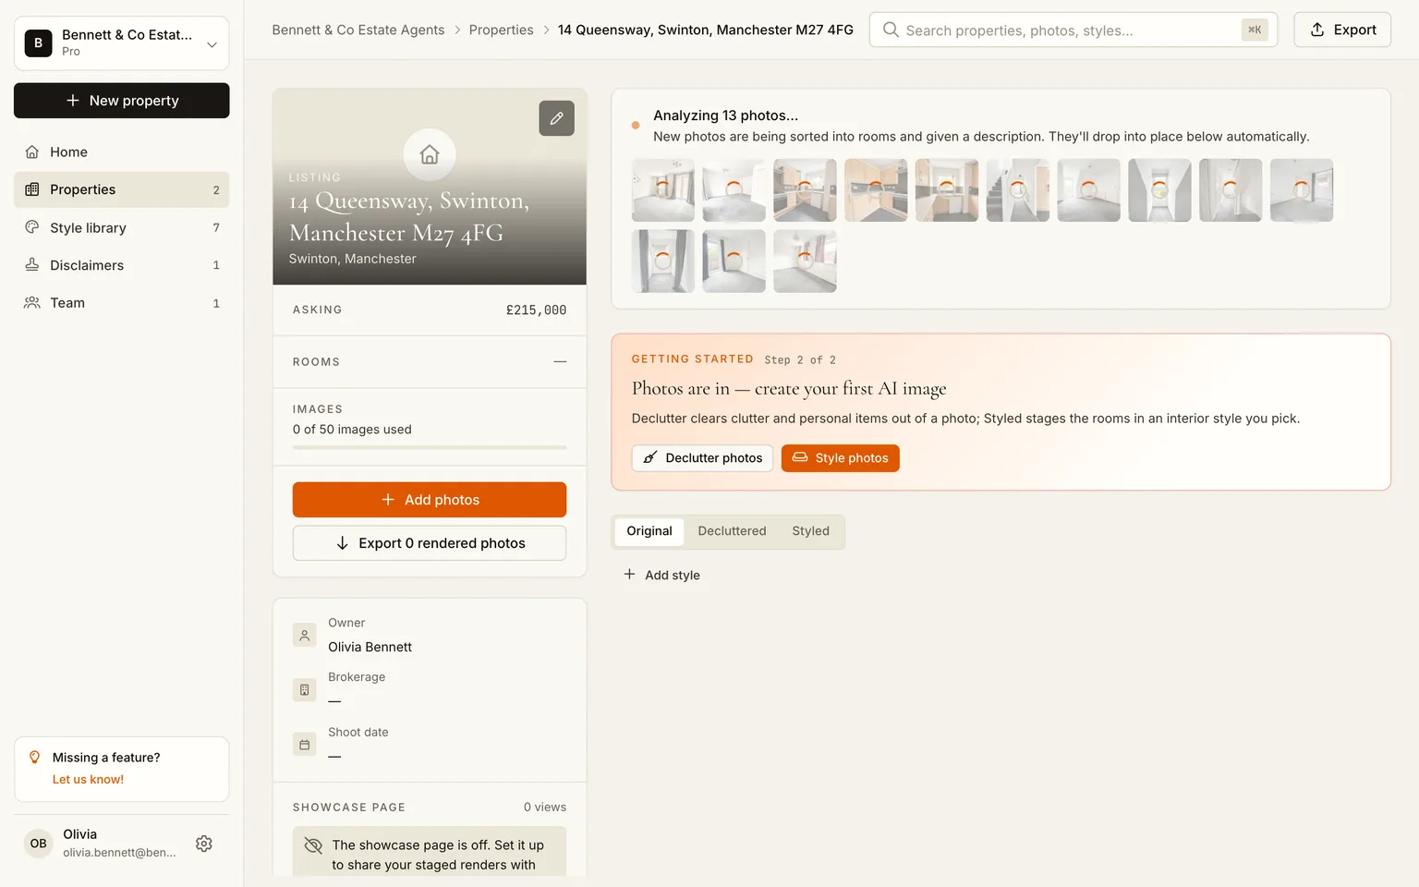Click Add style
This screenshot has height=887, width=1419.
661,575
